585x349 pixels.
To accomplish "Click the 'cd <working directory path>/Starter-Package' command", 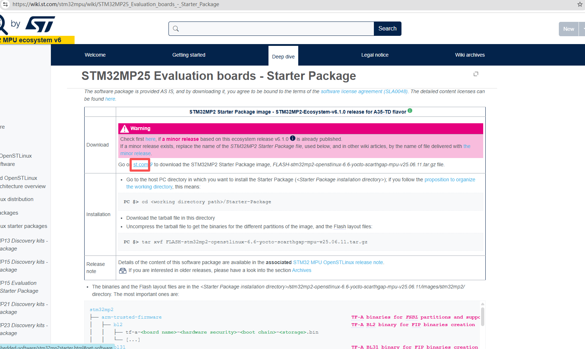I will pyautogui.click(x=206, y=202).
